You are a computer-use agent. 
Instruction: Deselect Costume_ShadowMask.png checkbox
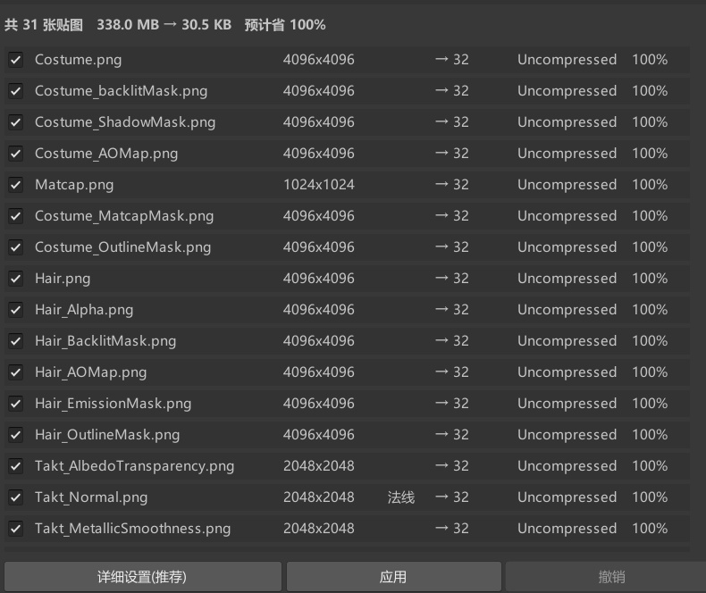pyautogui.click(x=16, y=122)
